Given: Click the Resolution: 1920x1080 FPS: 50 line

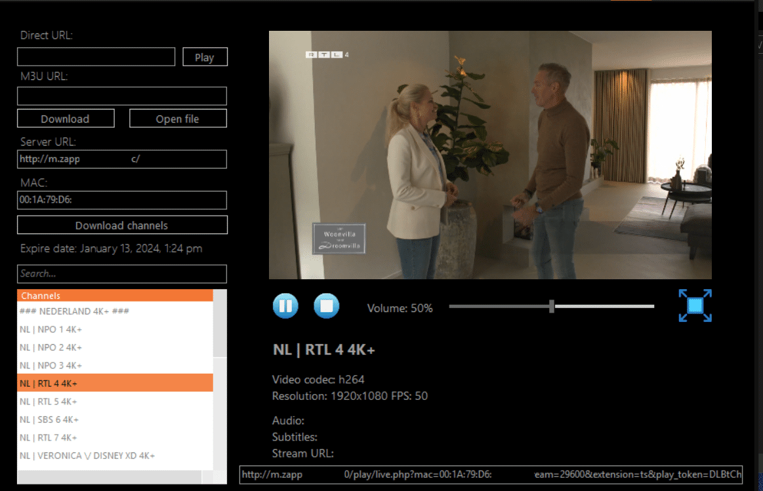Looking at the screenshot, I should pos(350,396).
